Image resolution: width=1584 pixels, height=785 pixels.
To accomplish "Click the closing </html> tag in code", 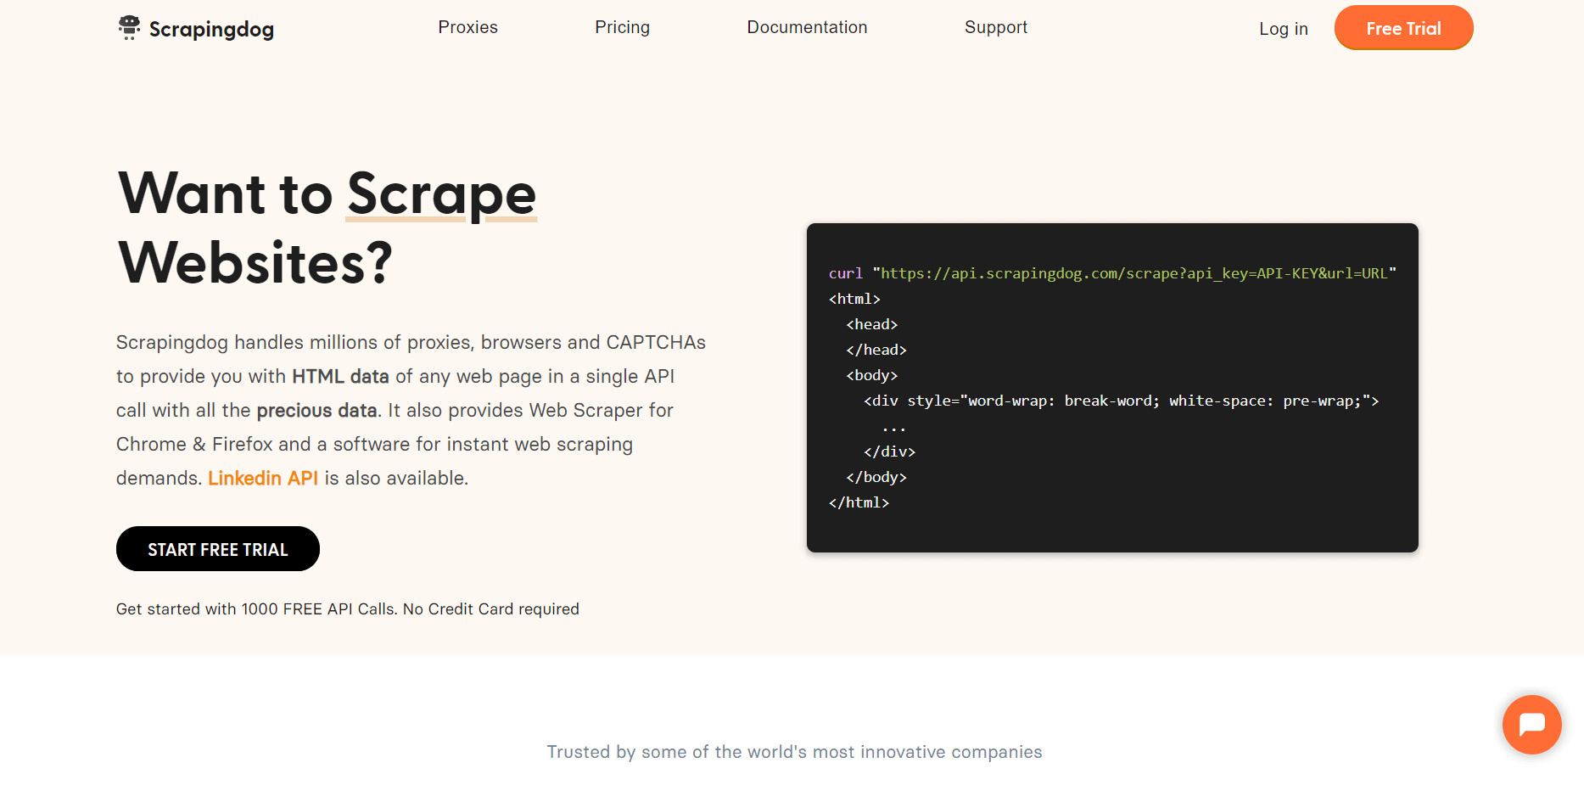I will pyautogui.click(x=859, y=502).
